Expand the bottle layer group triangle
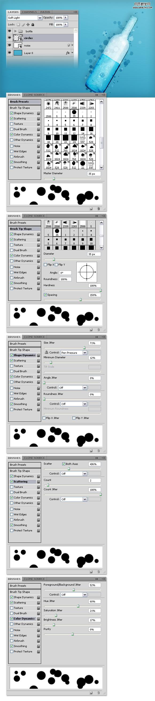 tap(15, 31)
